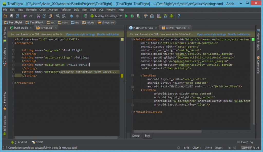Close the strings.xml tab
This screenshot has width=263, height=152.
click(x=56, y=28)
